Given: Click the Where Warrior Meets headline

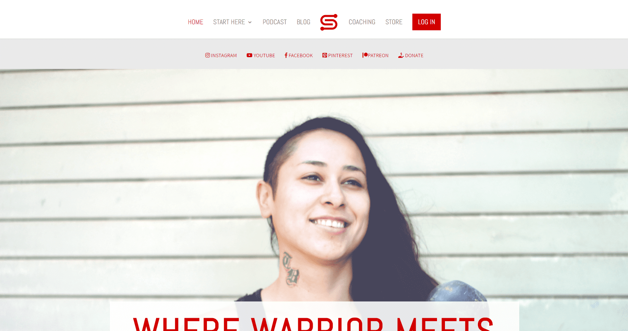Looking at the screenshot, I should coord(313,324).
